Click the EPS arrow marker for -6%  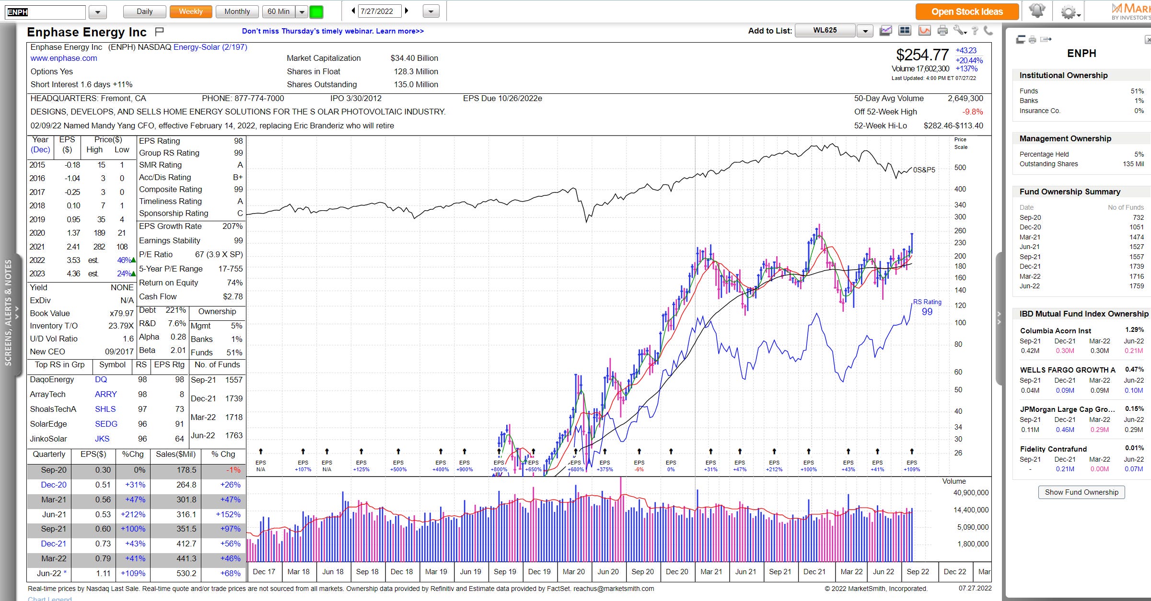[x=639, y=452]
